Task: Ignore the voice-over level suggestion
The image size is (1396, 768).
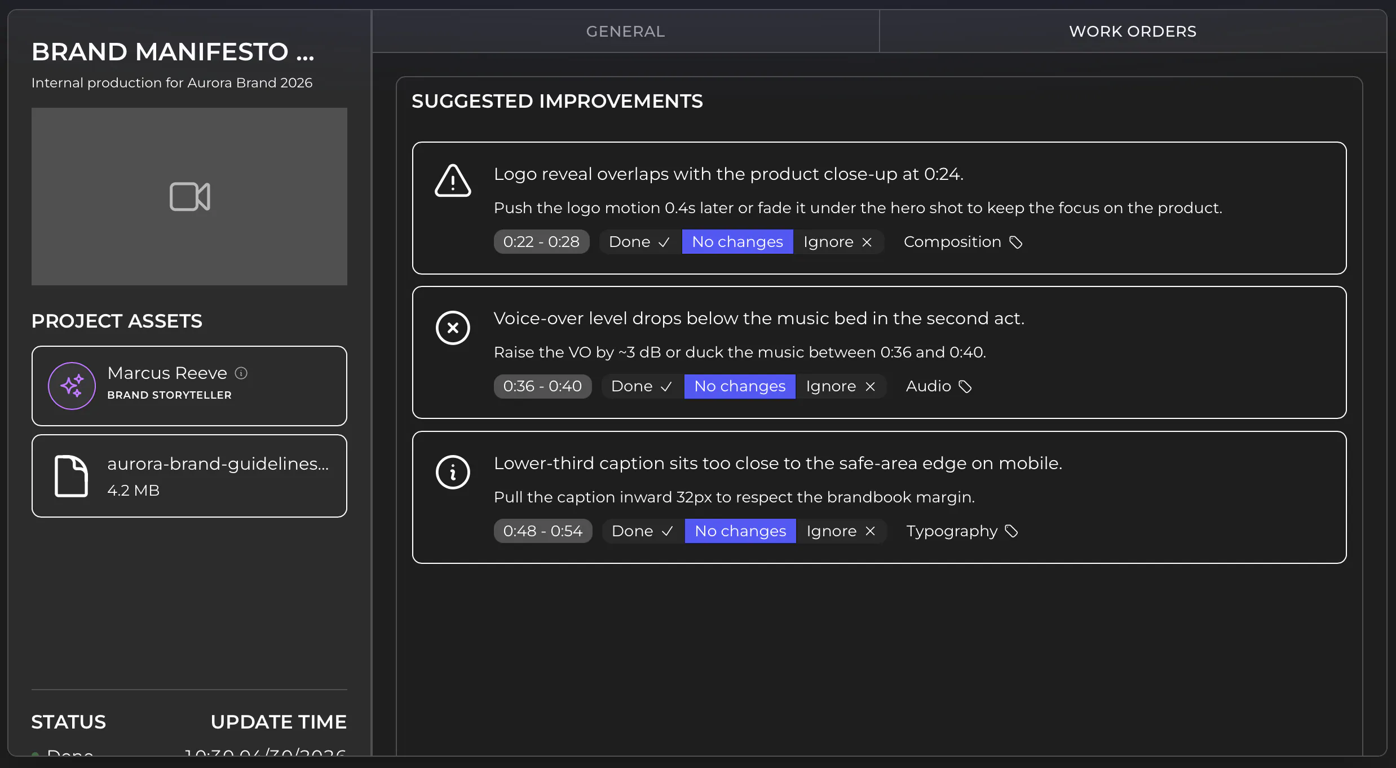Action: [841, 386]
